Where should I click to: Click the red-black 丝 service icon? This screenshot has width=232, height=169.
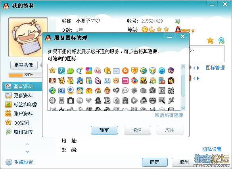[171, 81]
